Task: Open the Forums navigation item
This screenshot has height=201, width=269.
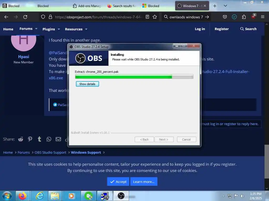Action: [26, 29]
